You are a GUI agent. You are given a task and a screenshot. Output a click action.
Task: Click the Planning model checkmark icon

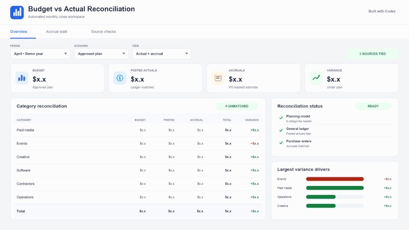pos(281,118)
